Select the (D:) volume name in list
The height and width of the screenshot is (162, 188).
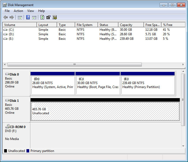11,34
